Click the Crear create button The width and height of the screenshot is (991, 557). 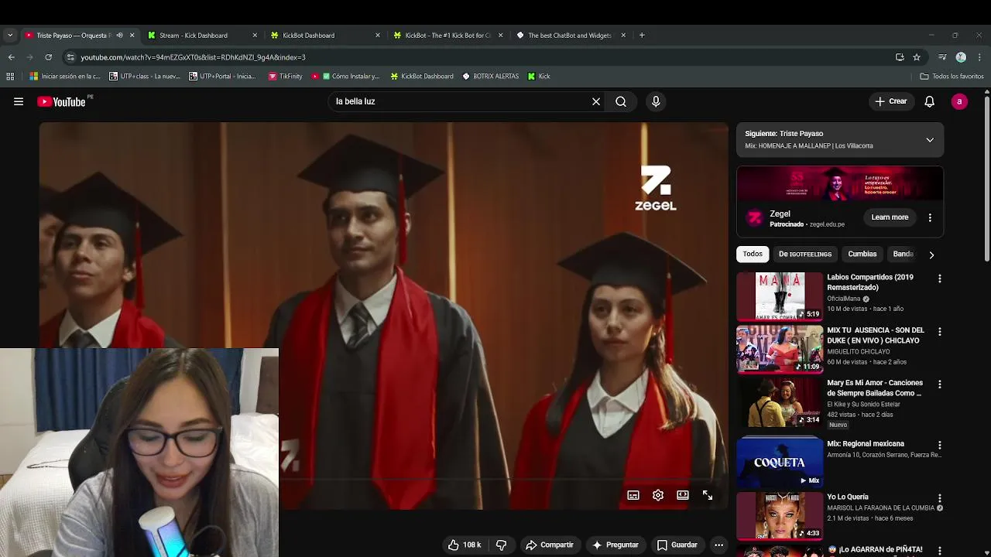pos(891,101)
